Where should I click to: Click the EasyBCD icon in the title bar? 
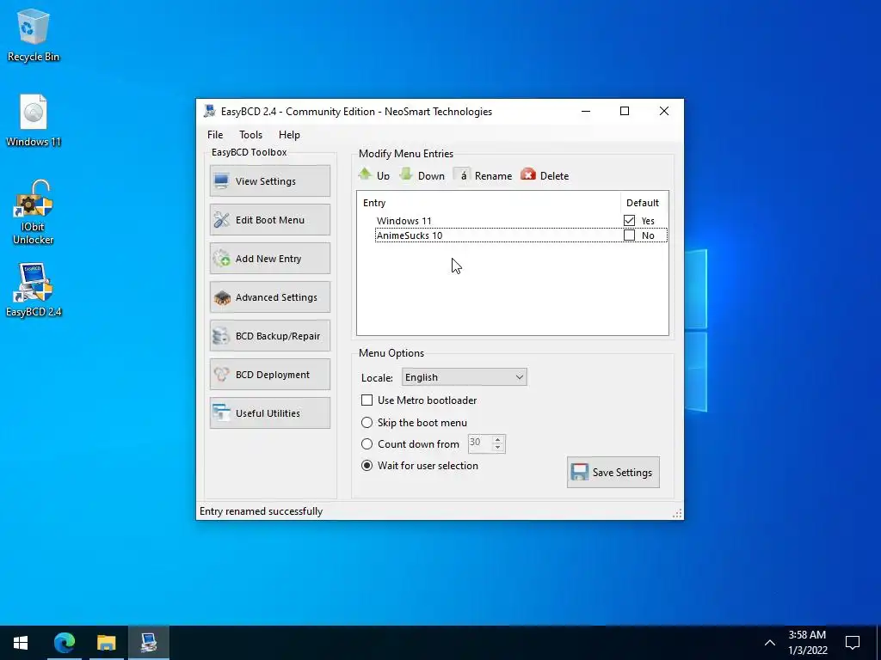click(210, 111)
